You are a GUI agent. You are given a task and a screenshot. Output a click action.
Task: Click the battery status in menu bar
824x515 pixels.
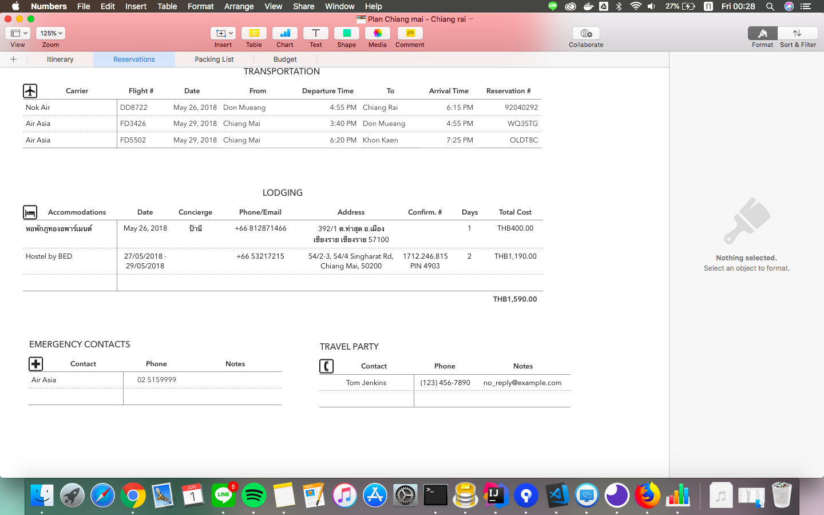680,6
